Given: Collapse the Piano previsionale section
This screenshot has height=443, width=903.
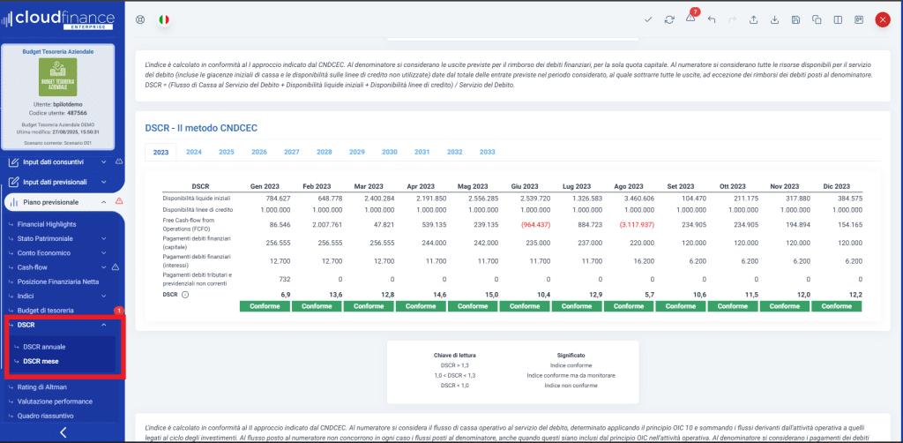Looking at the screenshot, I should [104, 202].
